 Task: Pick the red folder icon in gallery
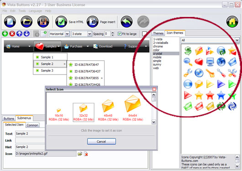199,107
